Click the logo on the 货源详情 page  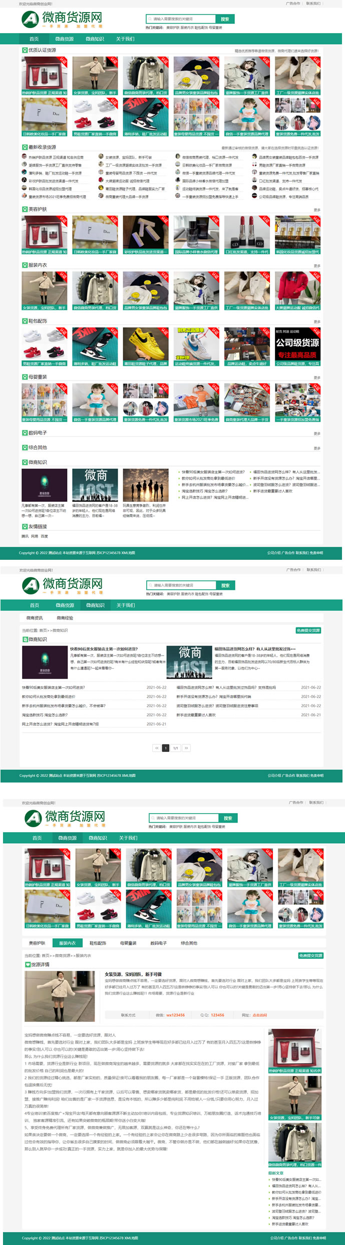65,818
